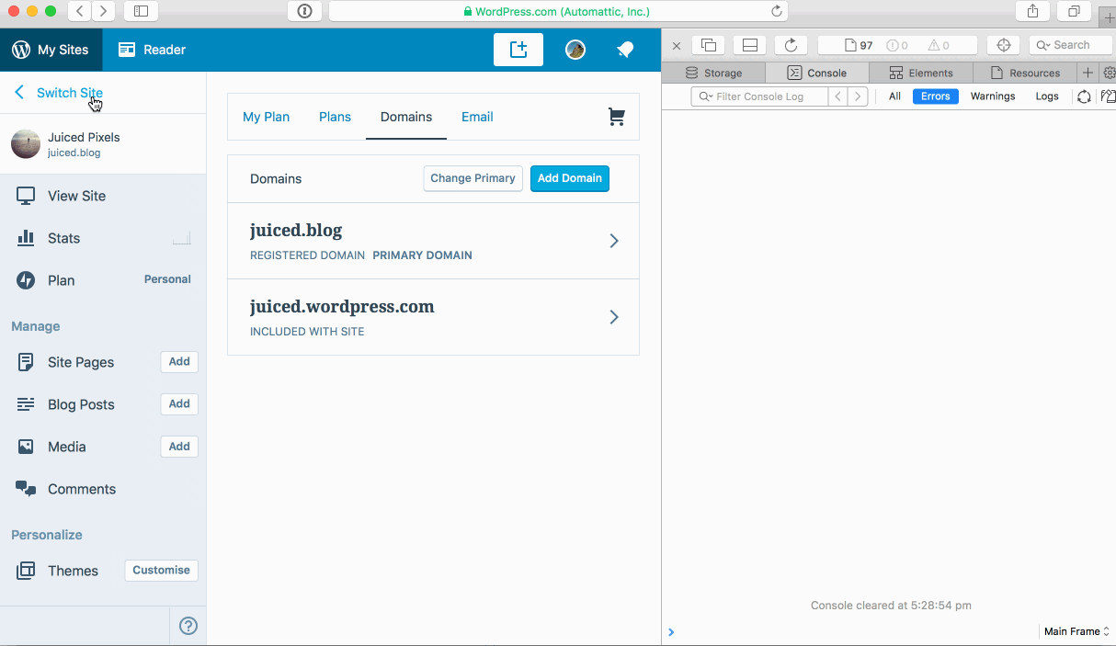Click the inspector Search field
This screenshot has width=1116, height=646.
click(x=1070, y=45)
